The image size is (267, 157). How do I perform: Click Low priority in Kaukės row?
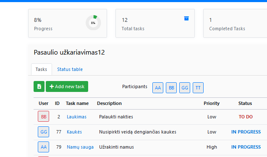(212, 132)
